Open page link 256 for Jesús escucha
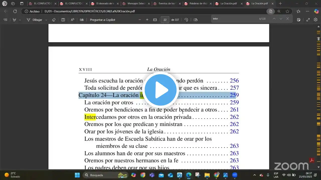This screenshot has height=180, width=321. point(234,81)
